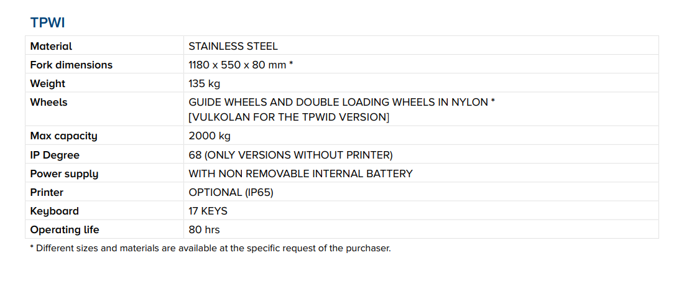Click the 17 KEYS keyboard value
The width and height of the screenshot is (684, 296).
click(208, 211)
